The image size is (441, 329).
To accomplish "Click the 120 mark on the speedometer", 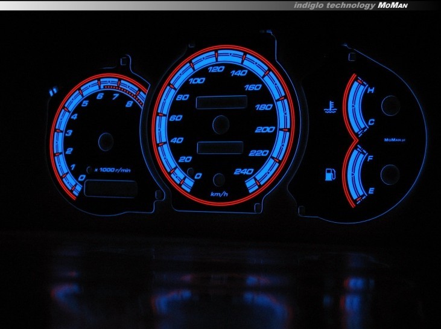I will coord(215,70).
